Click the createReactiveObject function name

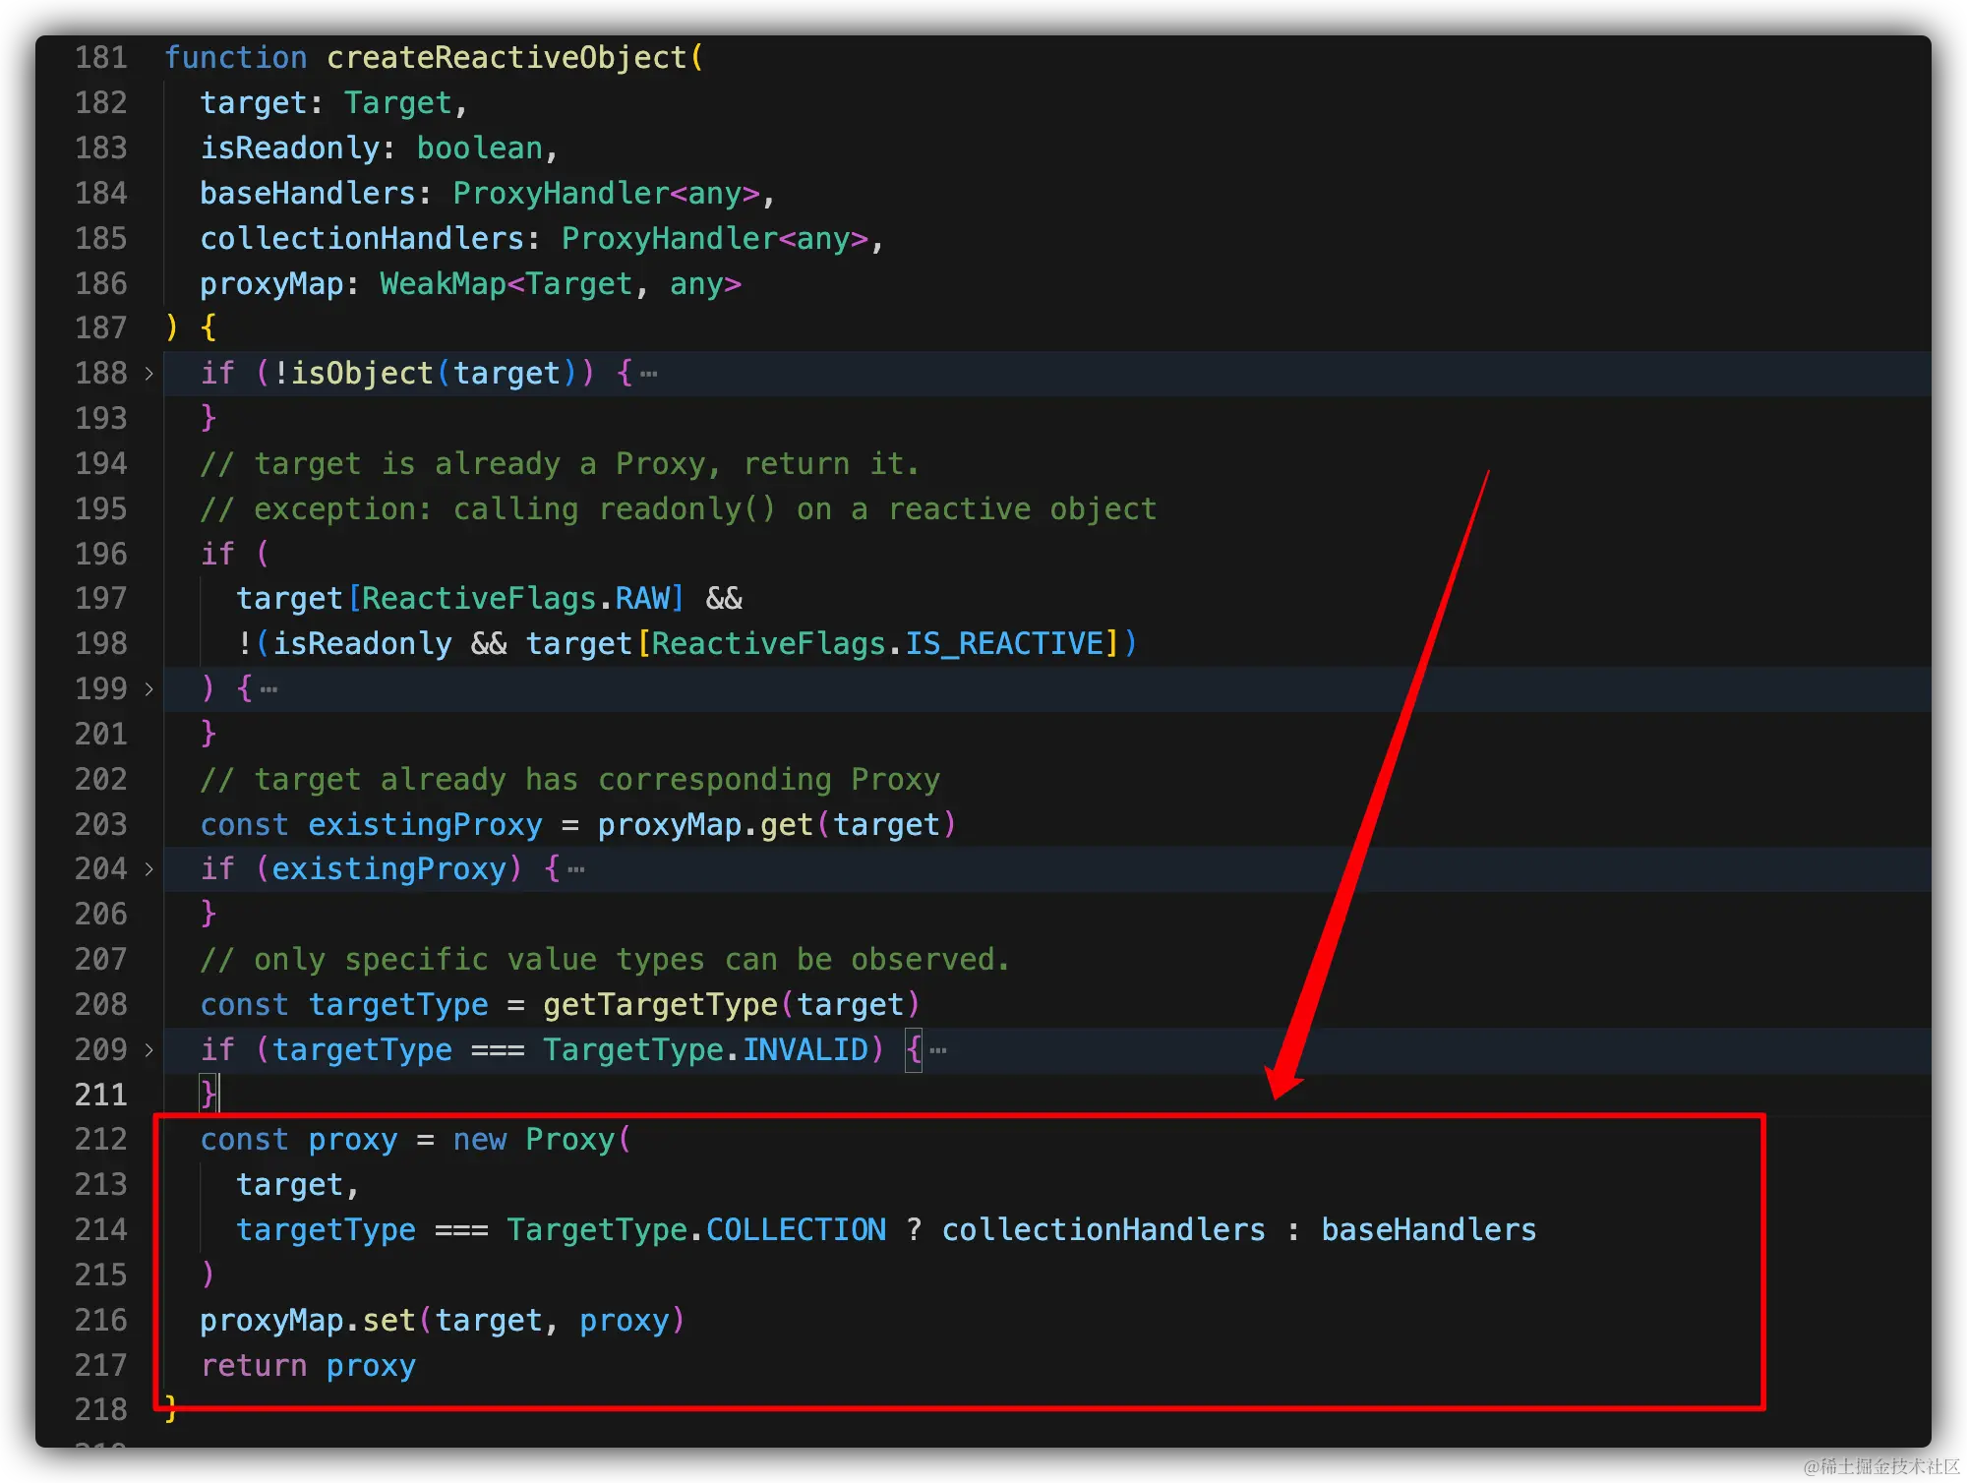507,58
